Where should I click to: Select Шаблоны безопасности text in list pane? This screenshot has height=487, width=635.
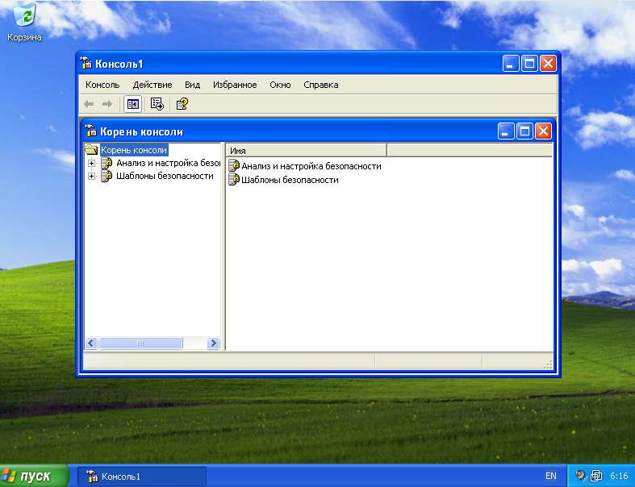click(x=290, y=180)
